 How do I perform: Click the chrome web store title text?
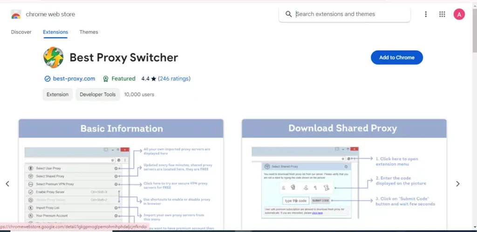[50, 14]
